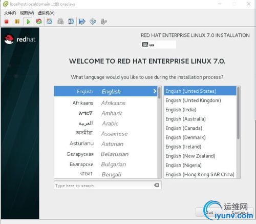Select English (Ireland) locale
This screenshot has width=256, height=224.
point(200,147)
